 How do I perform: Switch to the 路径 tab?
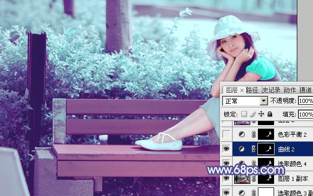[252, 90]
